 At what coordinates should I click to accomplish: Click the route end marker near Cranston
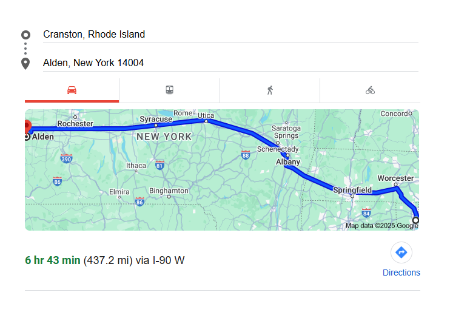point(415,220)
